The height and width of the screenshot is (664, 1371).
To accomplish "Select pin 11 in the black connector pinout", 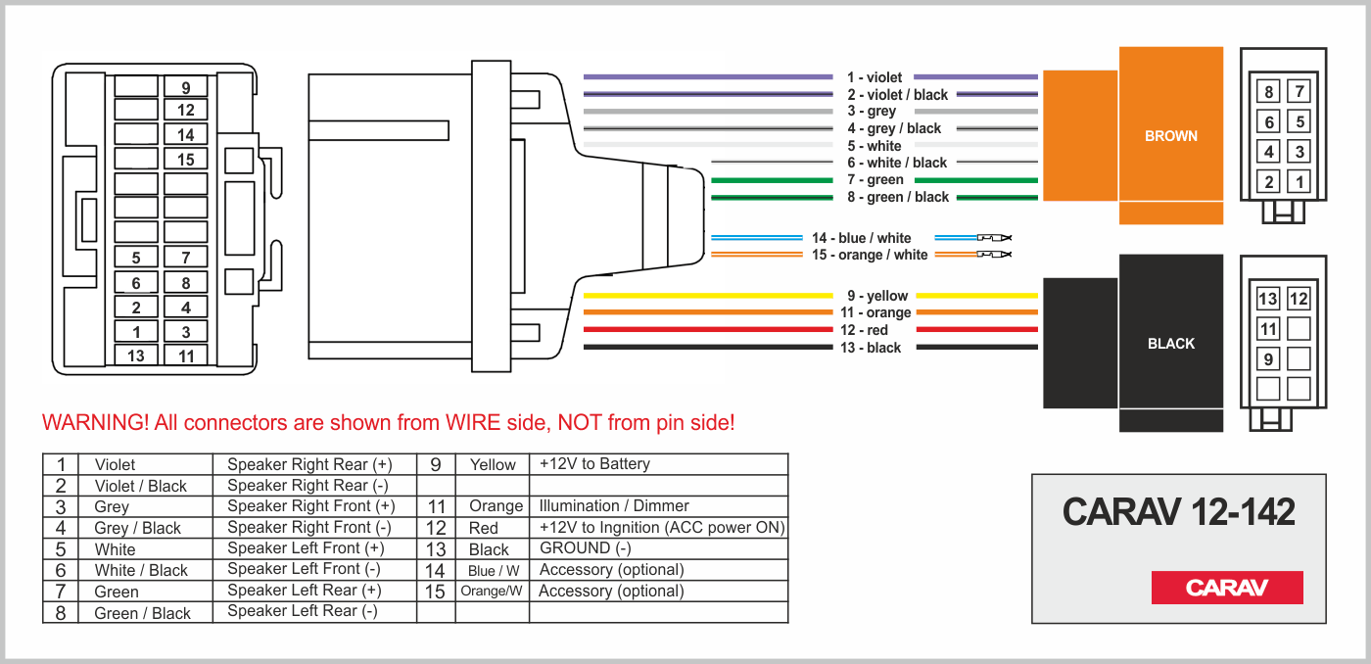I will pyautogui.click(x=1268, y=329).
